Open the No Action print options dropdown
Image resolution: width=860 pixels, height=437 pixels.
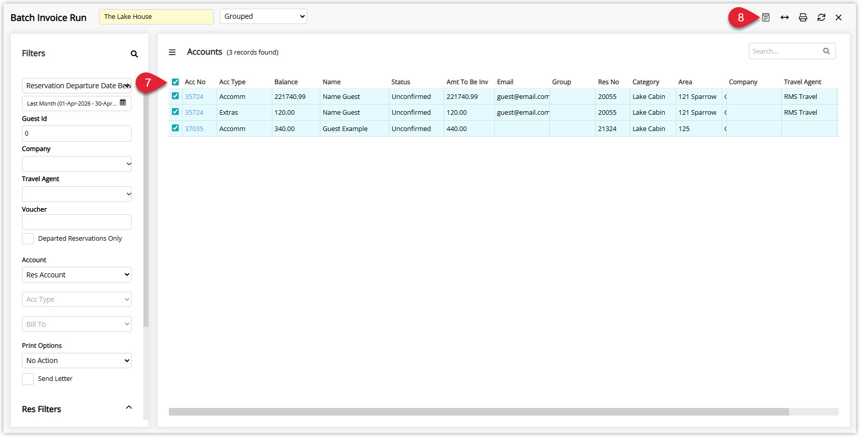pyautogui.click(x=77, y=361)
